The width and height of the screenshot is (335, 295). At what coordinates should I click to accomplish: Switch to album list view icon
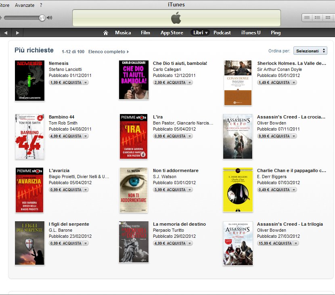[x=318, y=18]
